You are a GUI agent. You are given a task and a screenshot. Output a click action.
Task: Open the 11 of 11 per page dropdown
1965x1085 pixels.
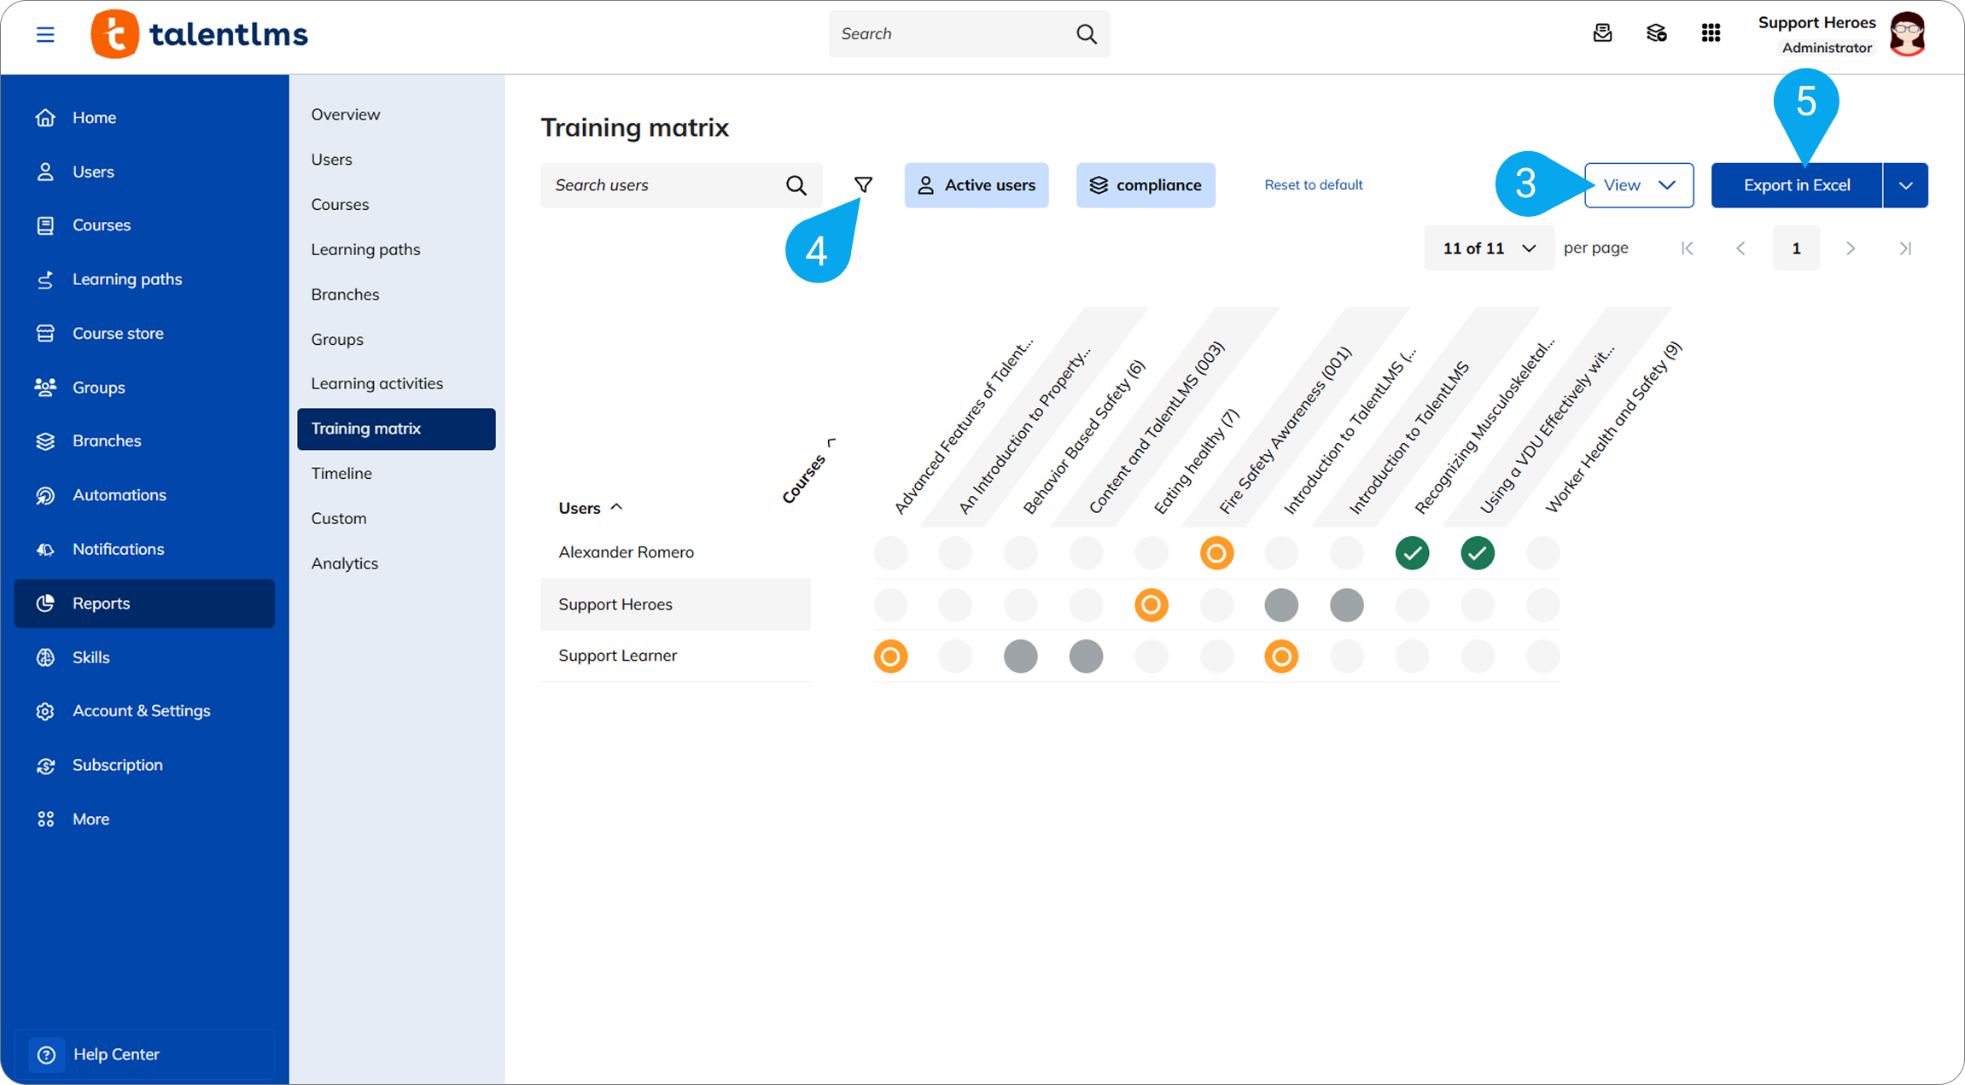click(x=1489, y=248)
